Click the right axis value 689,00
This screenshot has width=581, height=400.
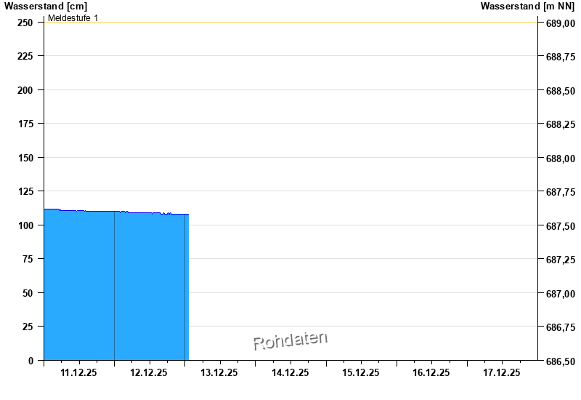coord(561,23)
